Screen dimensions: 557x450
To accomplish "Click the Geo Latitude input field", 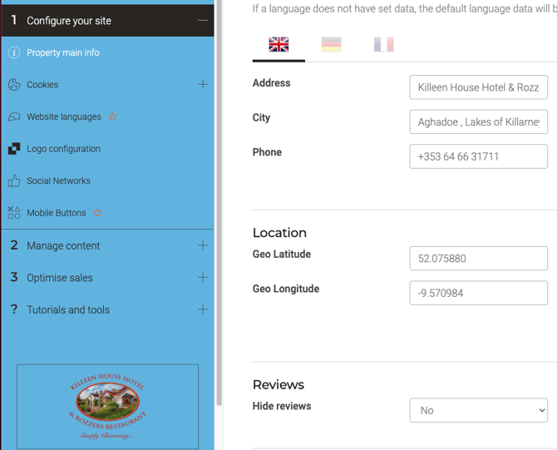I will coord(478,259).
